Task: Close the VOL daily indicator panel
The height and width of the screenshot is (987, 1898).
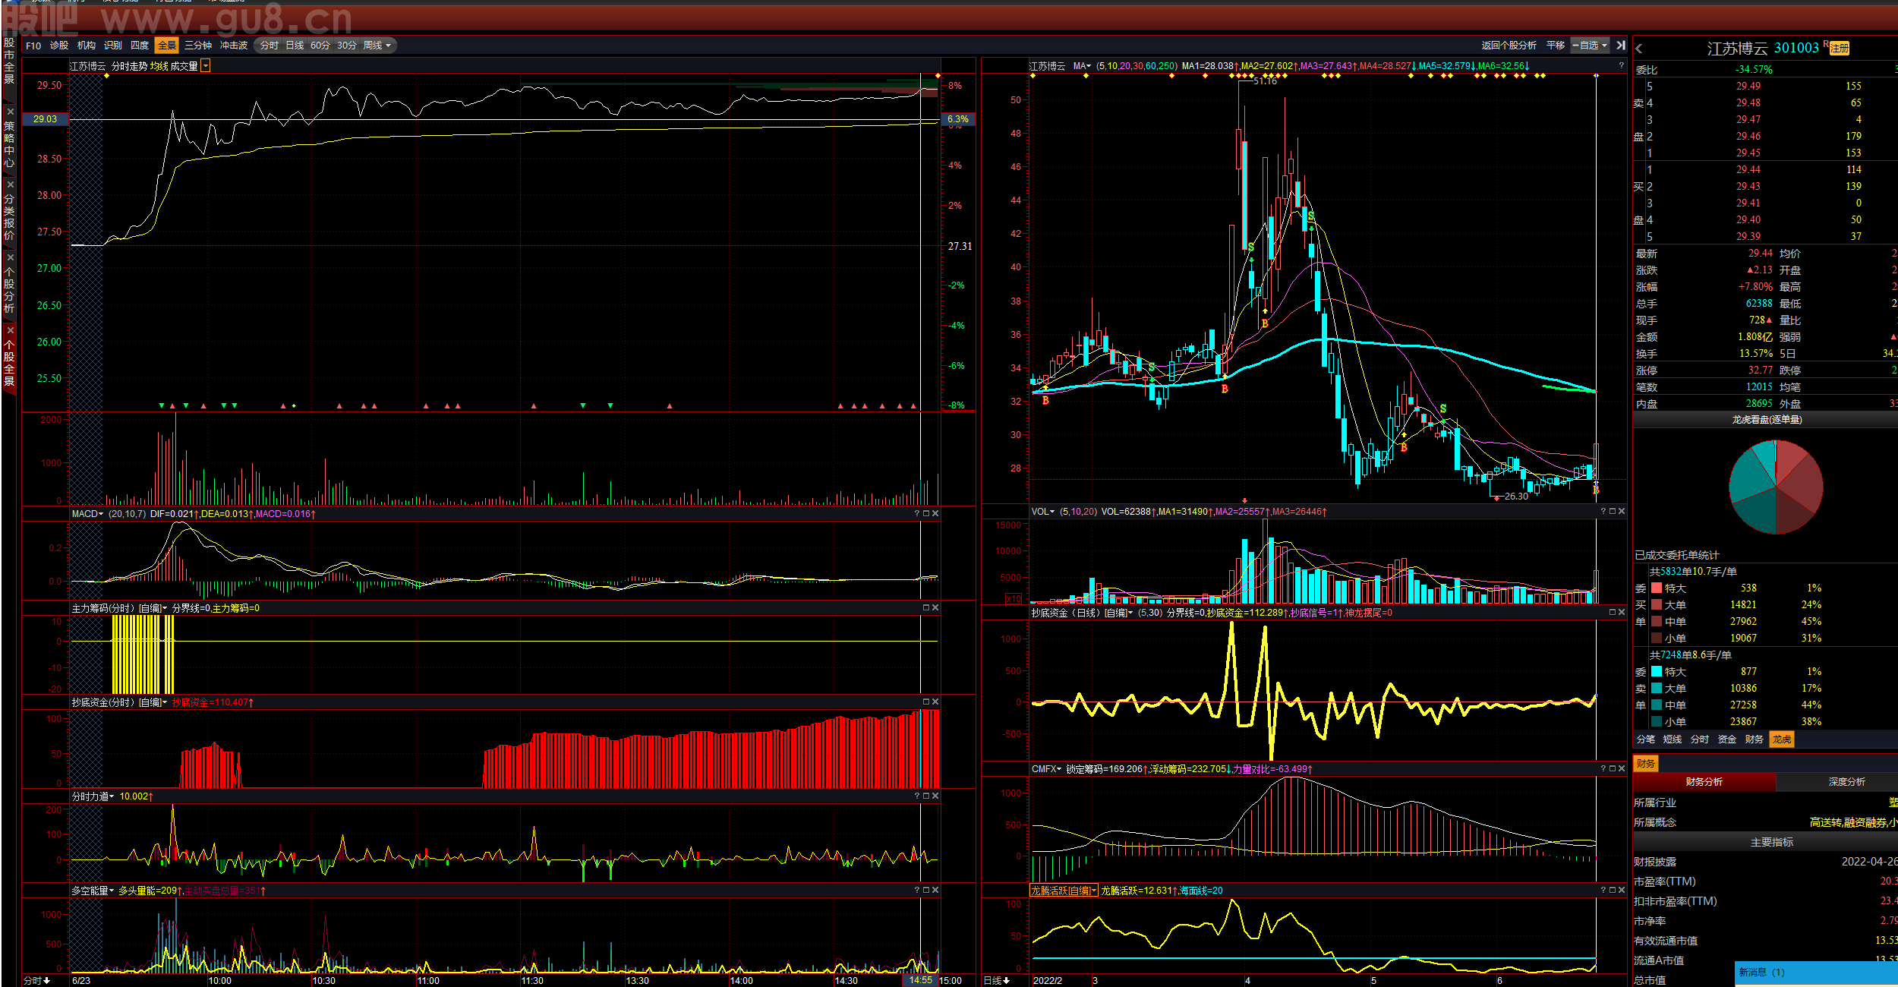Action: tap(1622, 512)
